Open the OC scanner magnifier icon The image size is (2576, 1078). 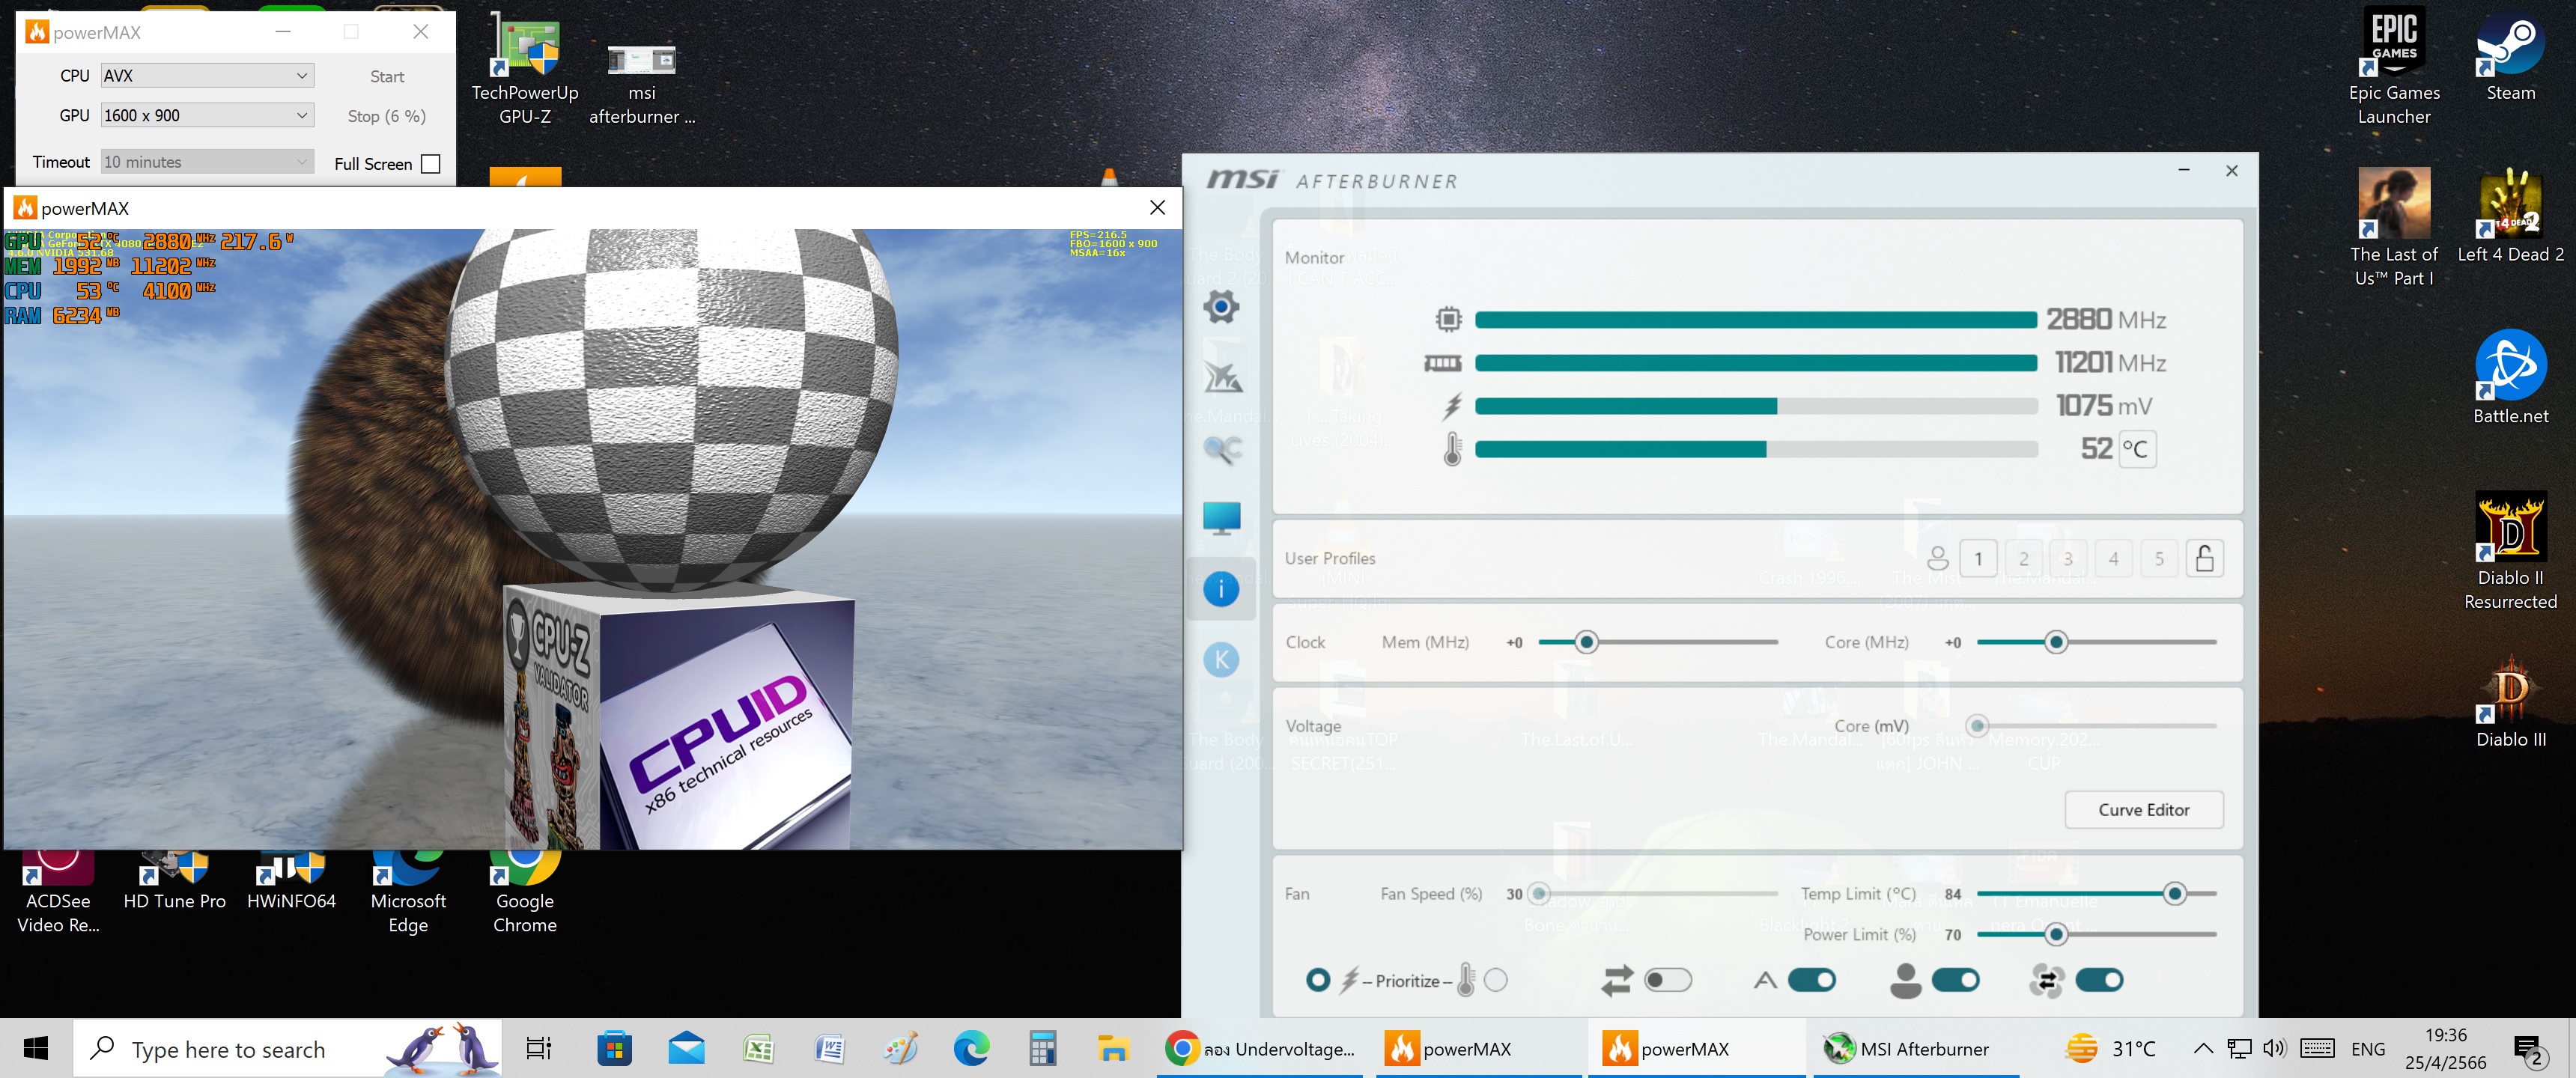tap(1221, 449)
